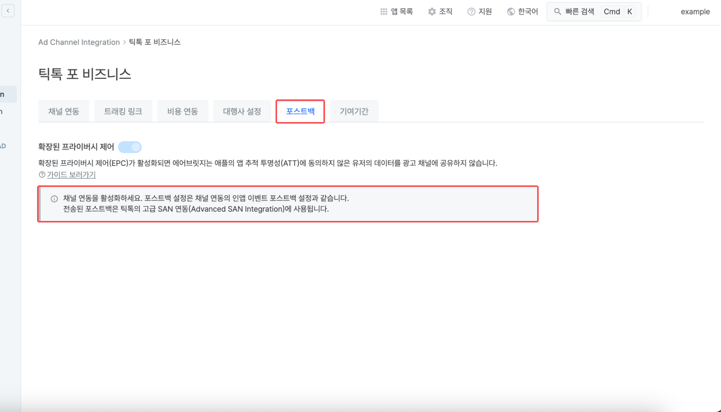Switch to the 트래킹 링크 tab
The image size is (721, 412).
(x=123, y=111)
